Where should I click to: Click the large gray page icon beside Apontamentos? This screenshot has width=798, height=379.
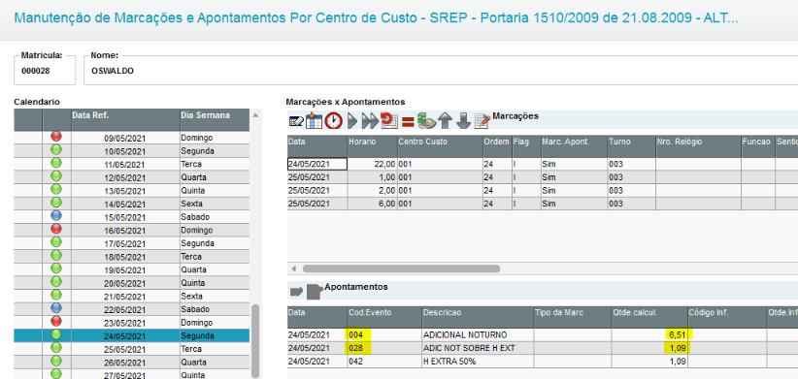click(x=315, y=292)
